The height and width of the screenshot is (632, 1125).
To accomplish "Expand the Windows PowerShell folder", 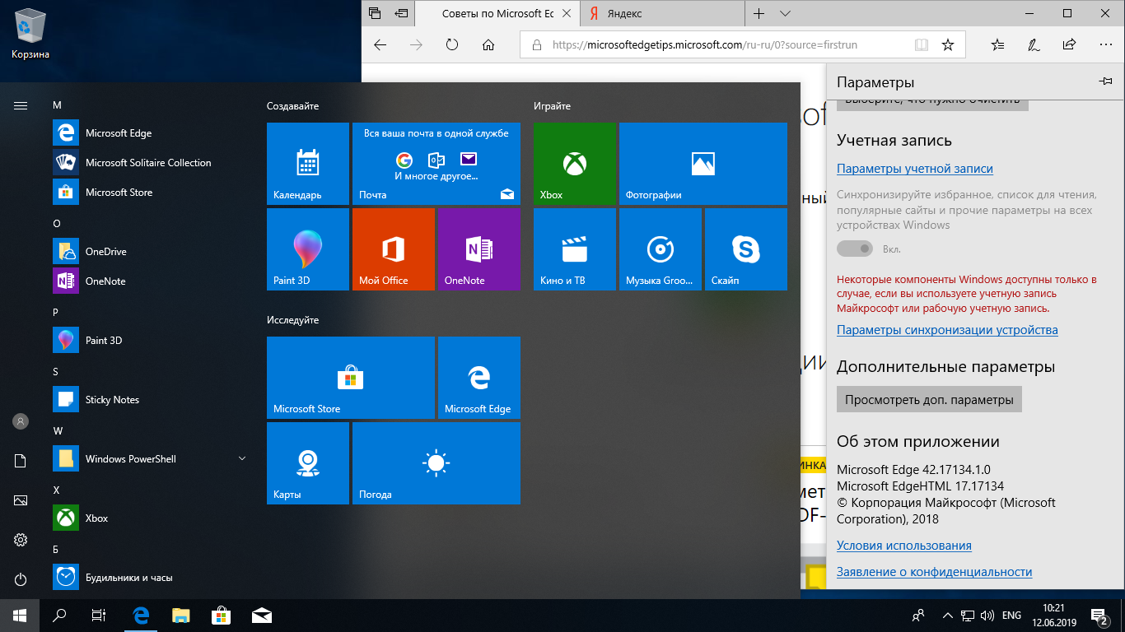I will [x=148, y=459].
